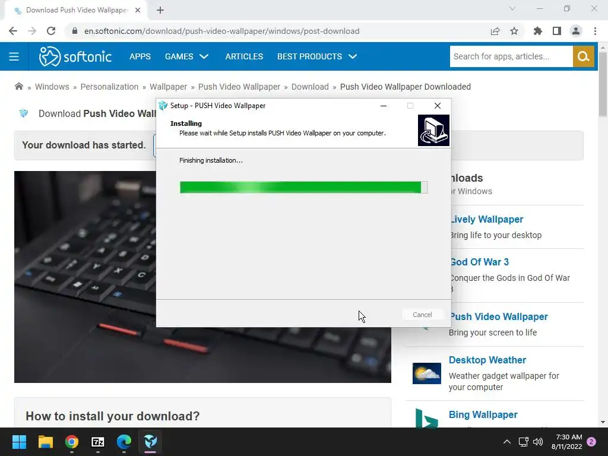Open the Lively Wallpaper link

click(487, 220)
